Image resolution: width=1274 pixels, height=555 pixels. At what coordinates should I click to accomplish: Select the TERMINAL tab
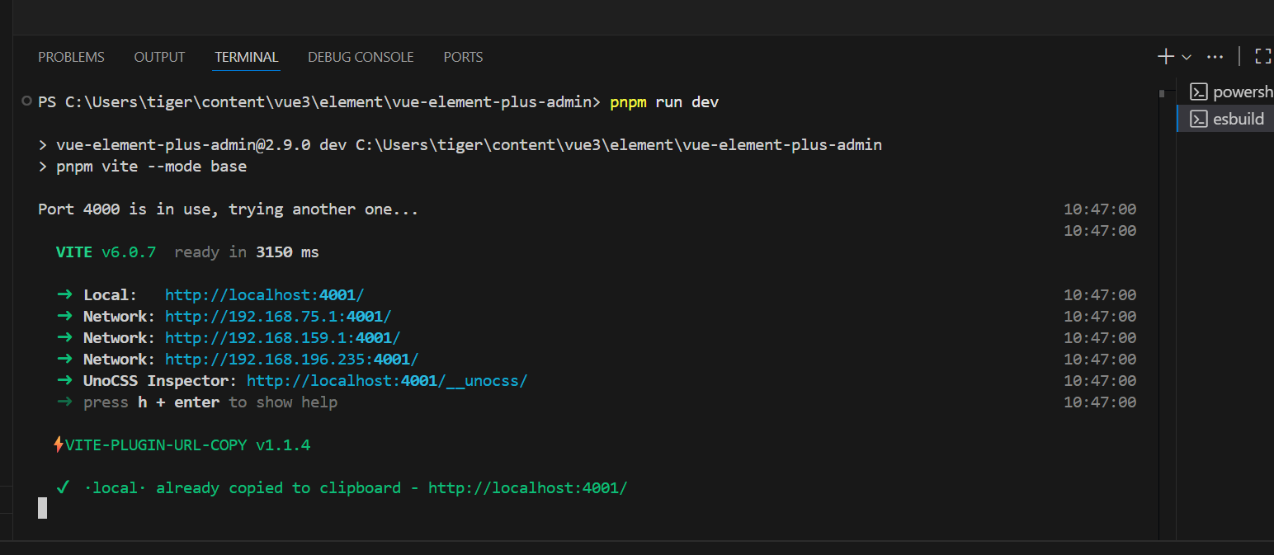click(247, 57)
